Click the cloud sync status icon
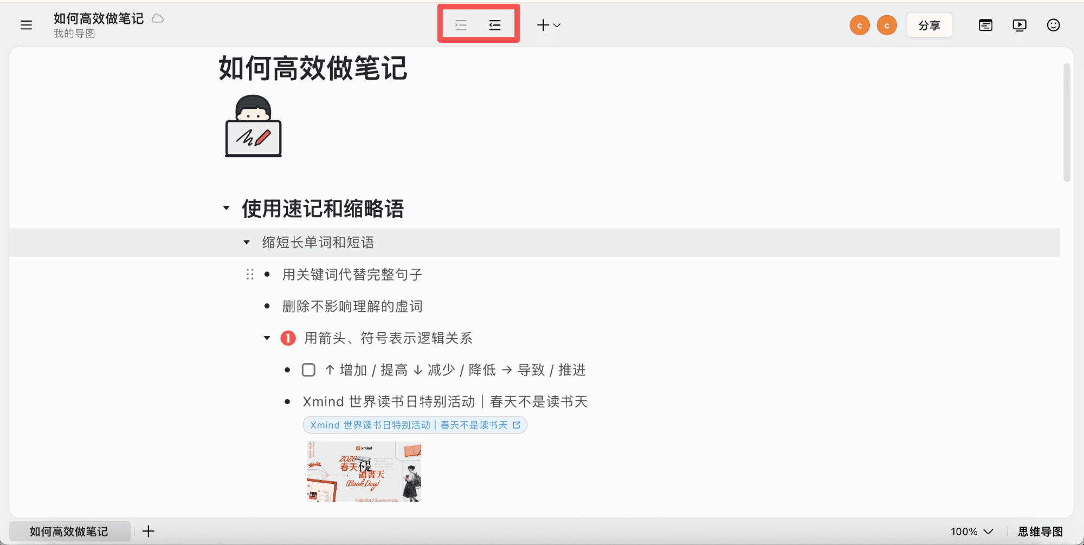Screen dimensions: 1084x545 pos(158,19)
